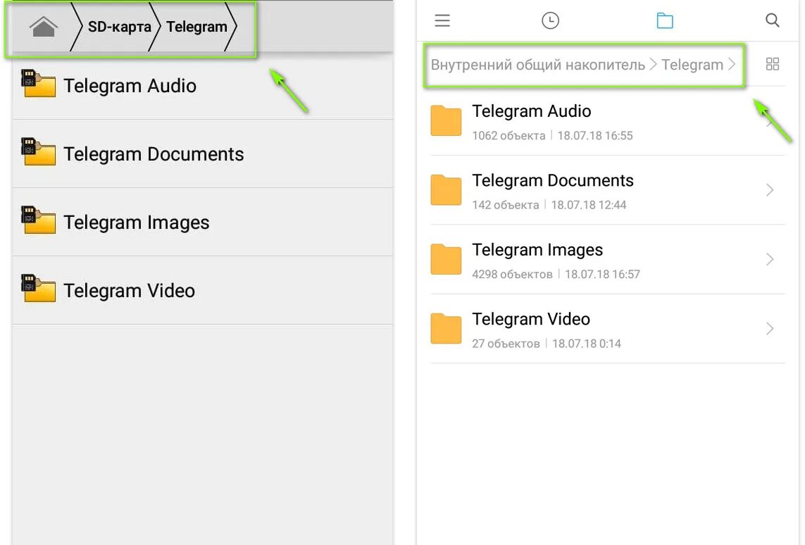Click Telegram in right path bar
Image resolution: width=805 pixels, height=545 pixels.
(692, 65)
